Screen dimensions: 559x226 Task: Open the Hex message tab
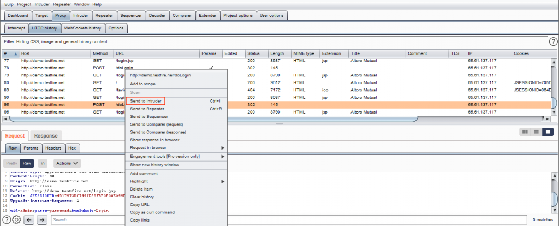(73, 148)
